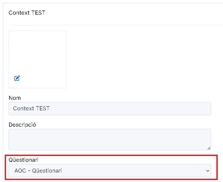
Task: Click the horizontal divider under the title
Action: click(116, 25)
